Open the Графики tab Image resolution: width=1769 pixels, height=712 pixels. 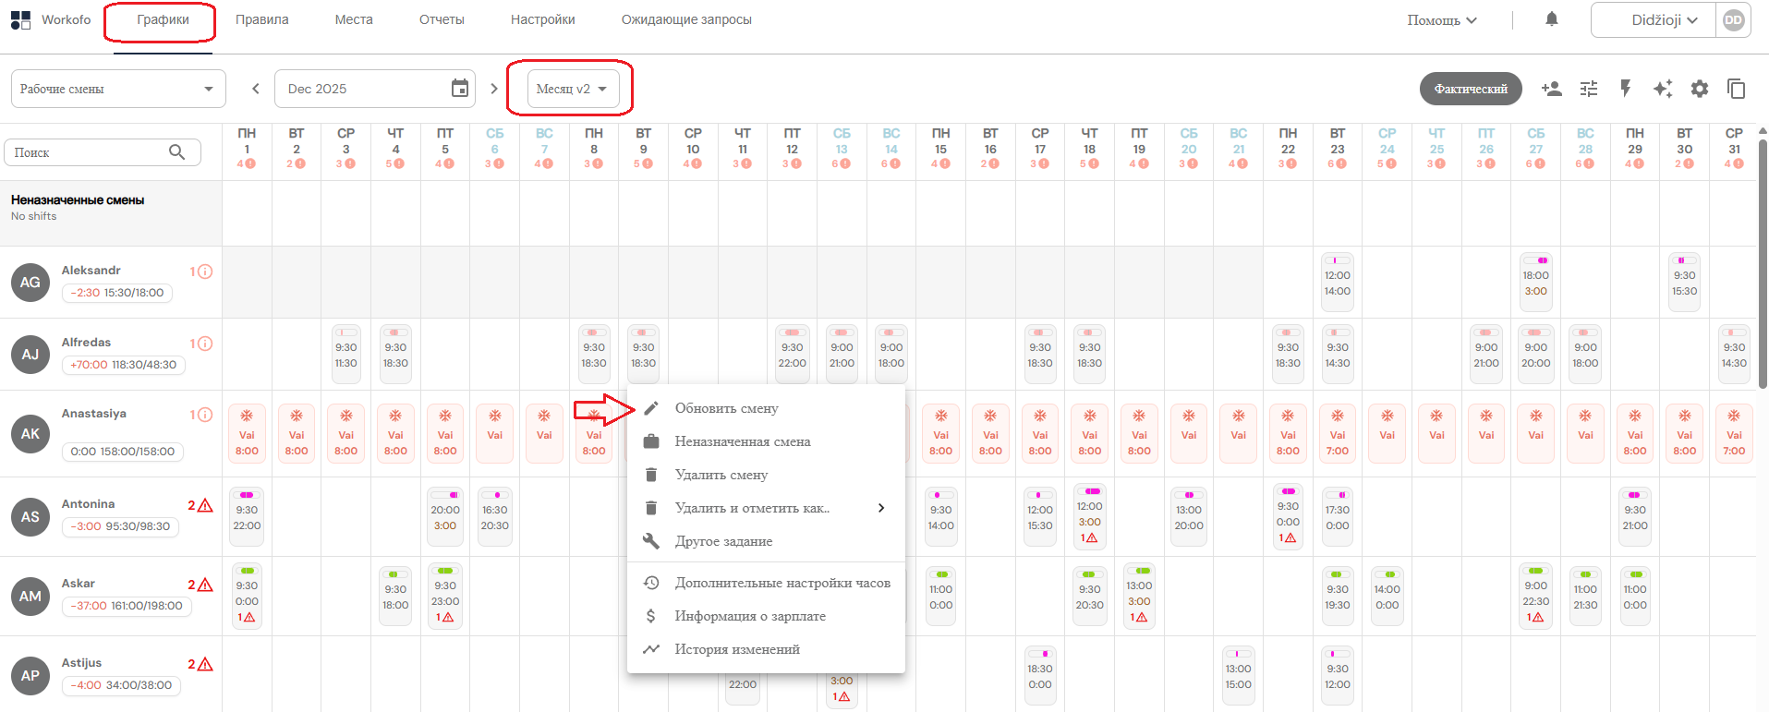pyautogui.click(x=163, y=19)
